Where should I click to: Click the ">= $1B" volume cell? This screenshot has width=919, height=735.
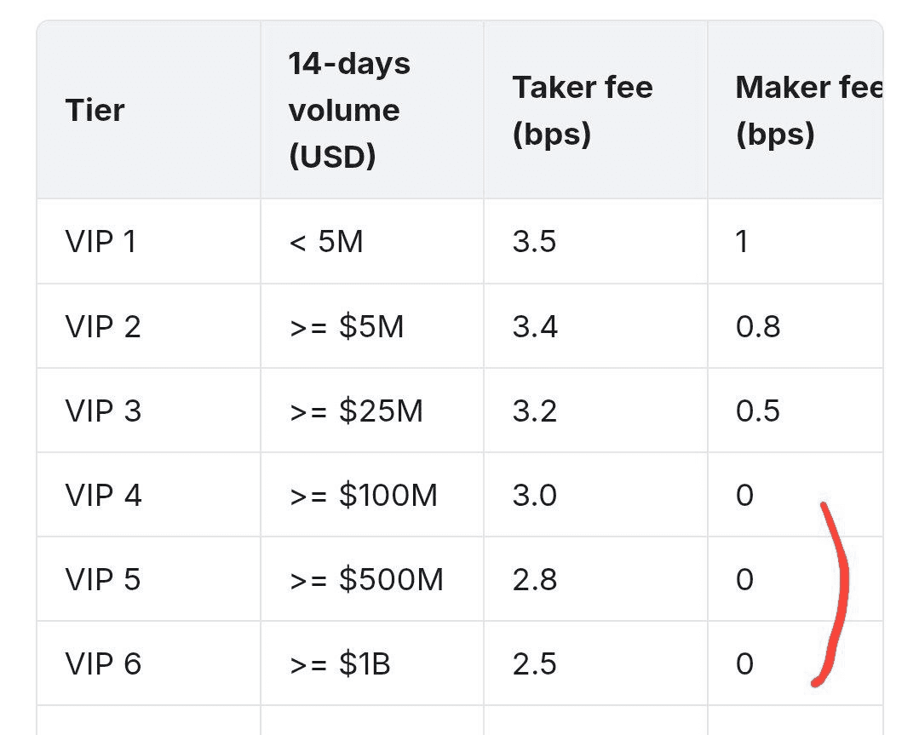pos(340,663)
